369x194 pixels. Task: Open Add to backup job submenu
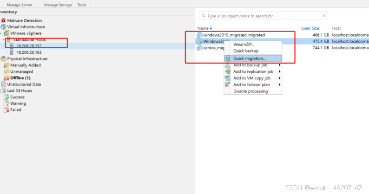(x=253, y=65)
